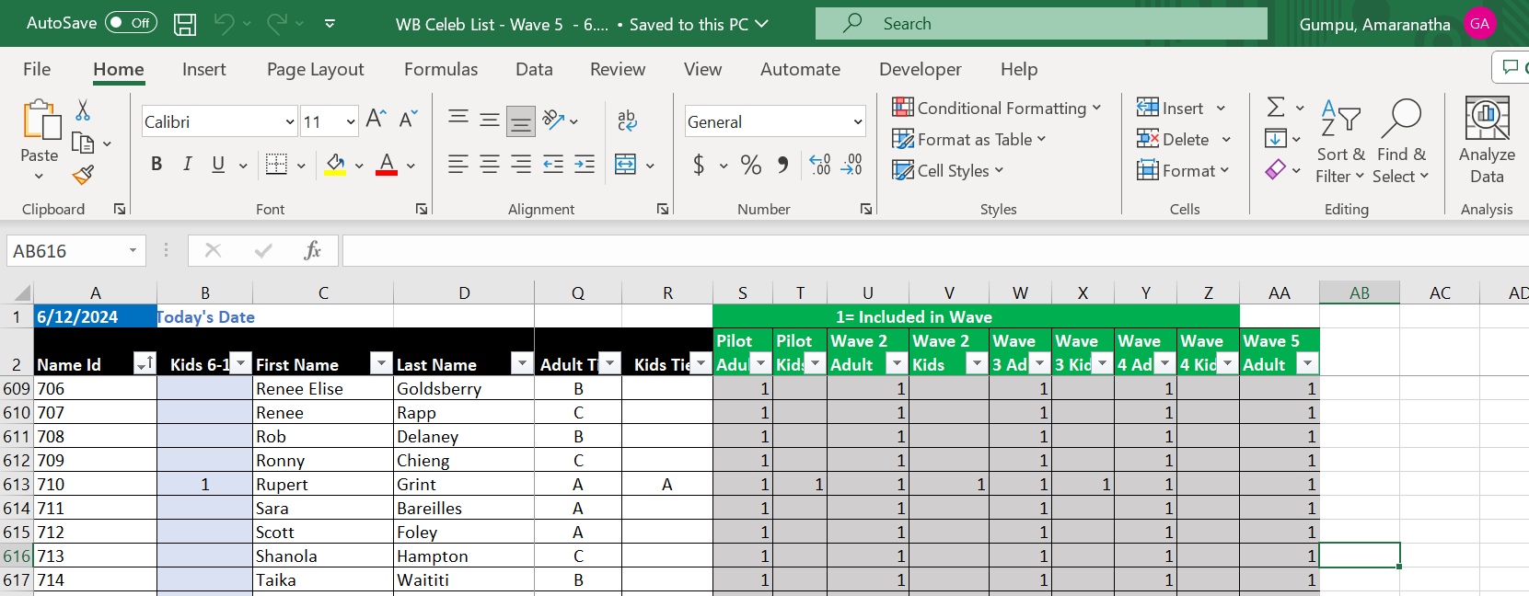Click the formula bar input area
The width and height of the screenshot is (1529, 596).
tap(935, 250)
